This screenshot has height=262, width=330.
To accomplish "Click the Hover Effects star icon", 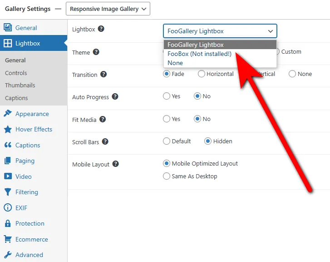I will pyautogui.click(x=8, y=130).
